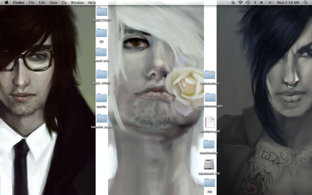This screenshot has height=195, width=312.
Task: Click the Macintosh HD label text
Action: point(209,174)
